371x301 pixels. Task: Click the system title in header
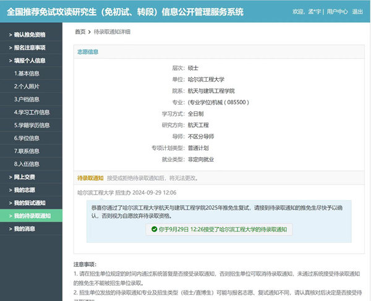[x=125, y=12]
